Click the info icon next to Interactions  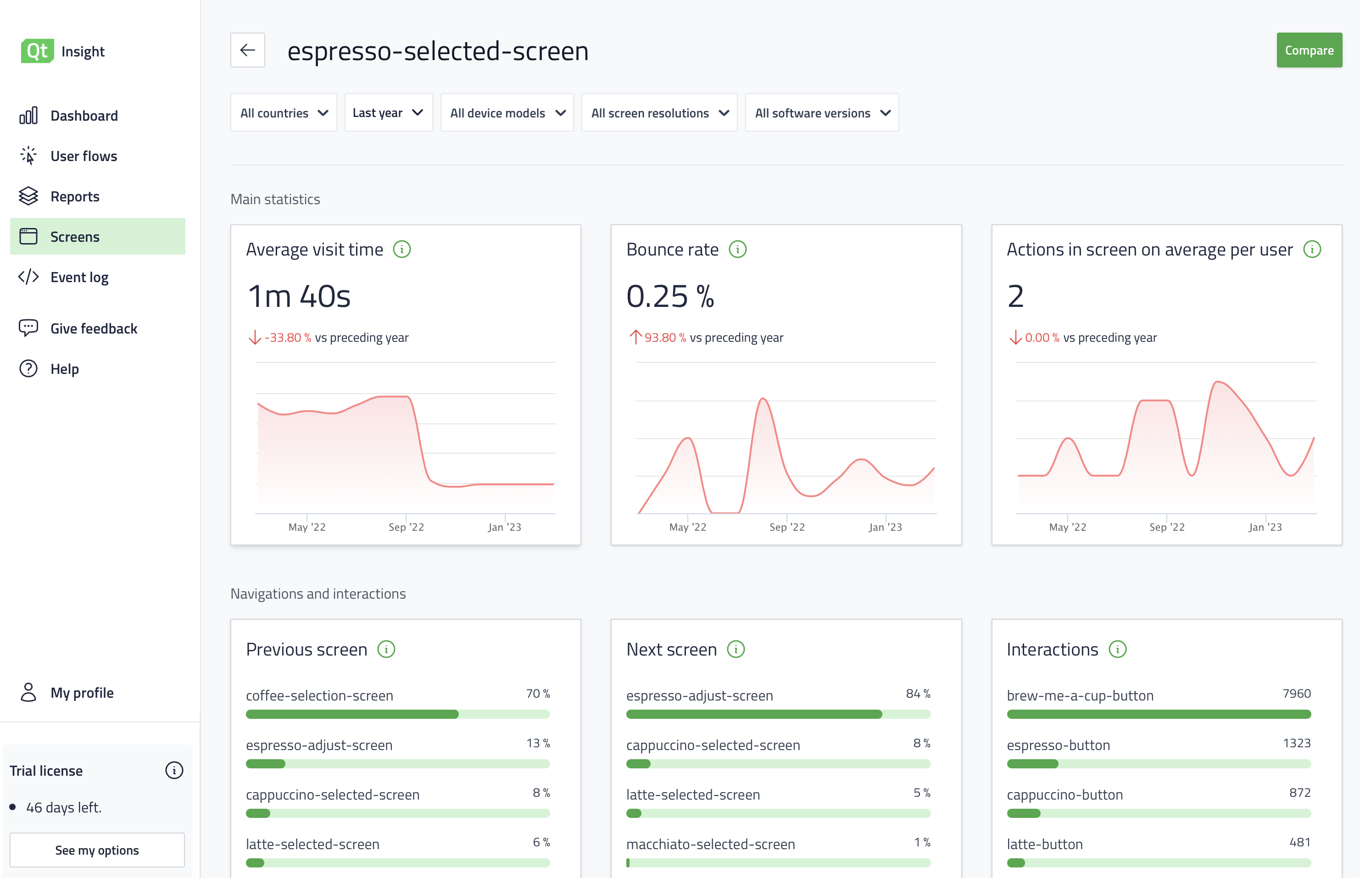(1117, 650)
